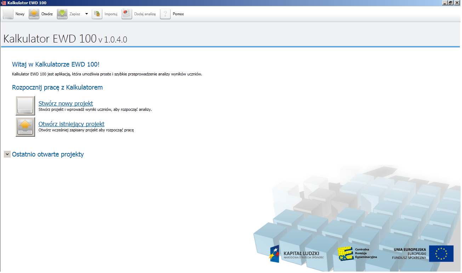Click the Pomoc toolbar label
The height and width of the screenshot is (273, 462).
pos(178,14)
